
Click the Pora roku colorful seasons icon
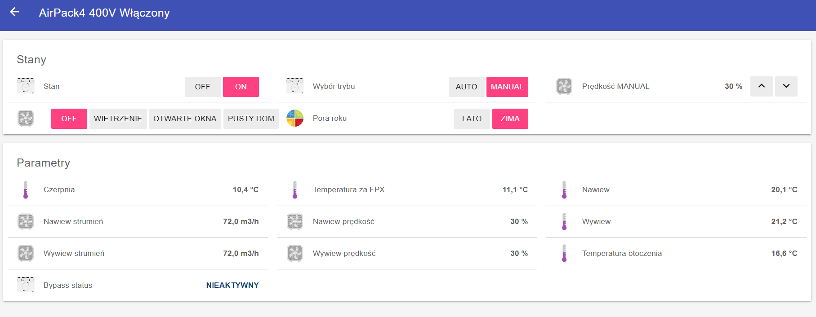[295, 118]
